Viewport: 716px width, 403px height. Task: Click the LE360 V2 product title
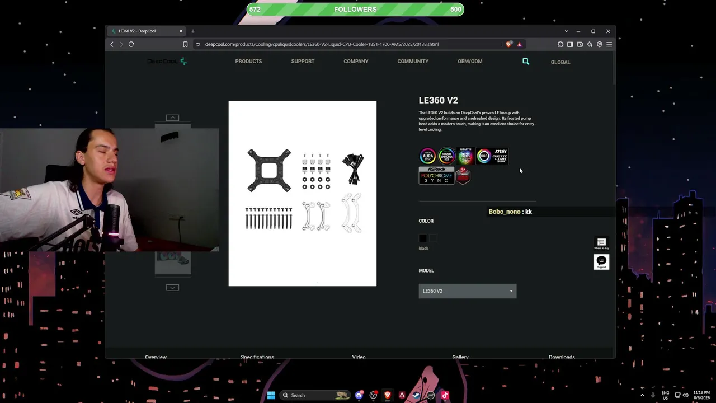pyautogui.click(x=439, y=100)
